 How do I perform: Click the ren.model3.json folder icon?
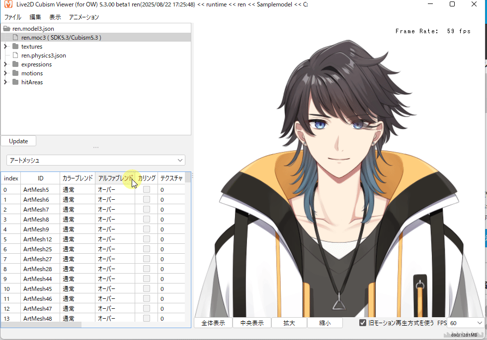(7, 29)
